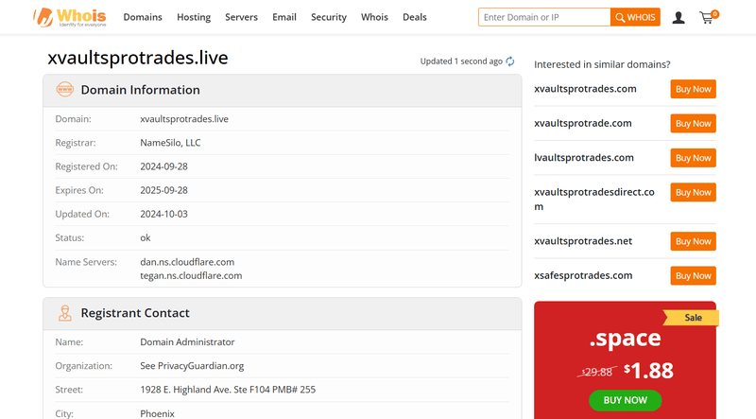Open the user account icon

click(x=679, y=18)
